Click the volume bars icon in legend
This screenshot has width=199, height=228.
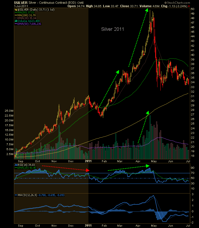[x=16, y=21]
